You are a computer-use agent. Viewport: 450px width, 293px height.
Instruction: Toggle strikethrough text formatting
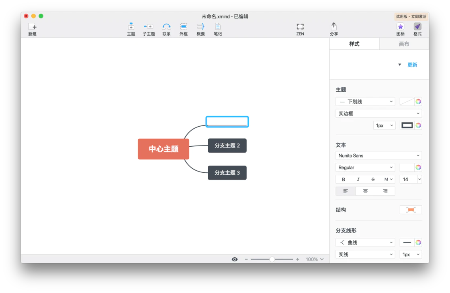[x=373, y=179]
